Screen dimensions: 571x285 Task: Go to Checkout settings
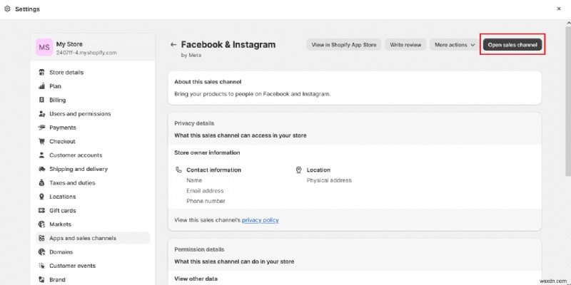click(x=93, y=141)
